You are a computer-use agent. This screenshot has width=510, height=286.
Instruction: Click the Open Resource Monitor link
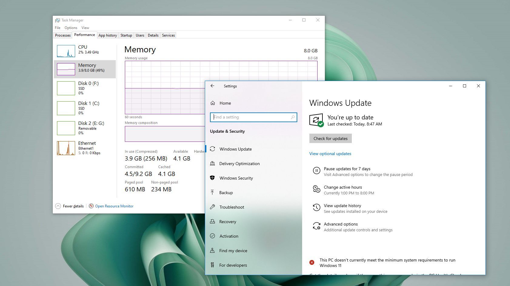114,206
